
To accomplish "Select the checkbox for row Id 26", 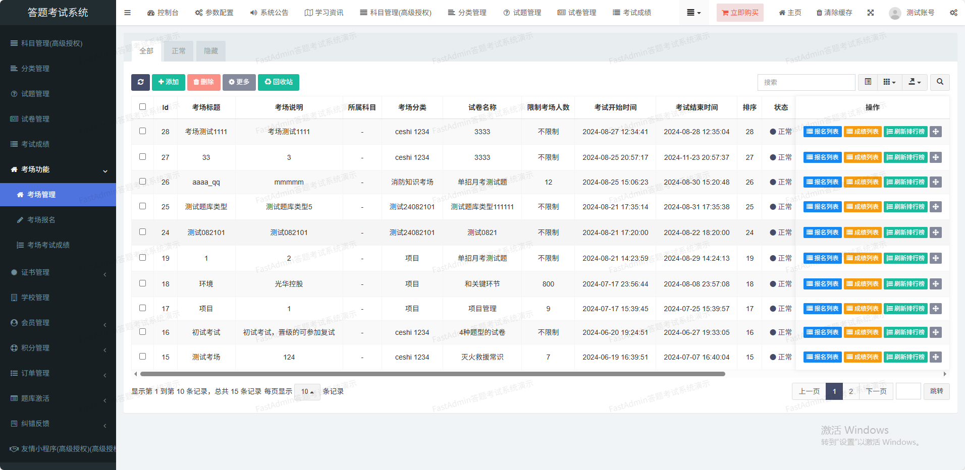I will tap(143, 182).
